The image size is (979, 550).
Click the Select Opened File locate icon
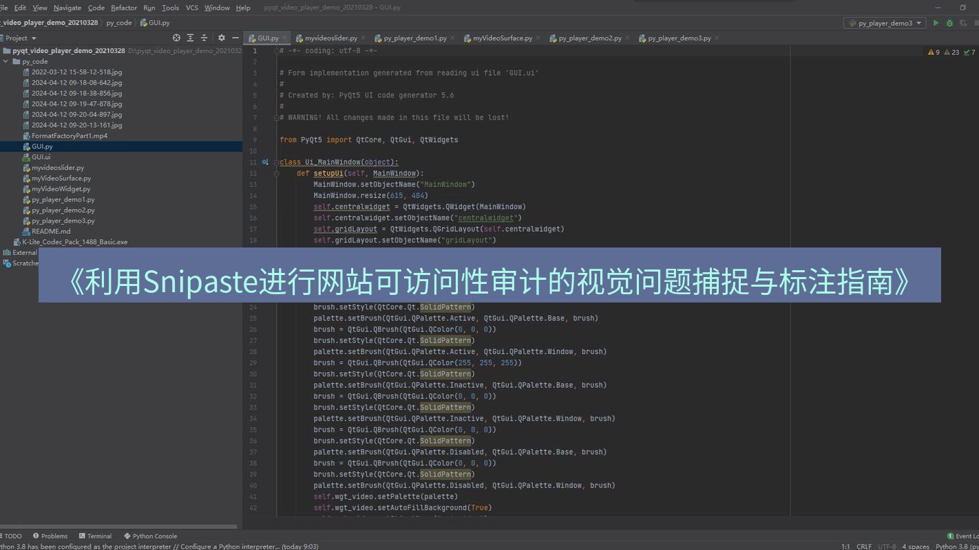point(176,38)
